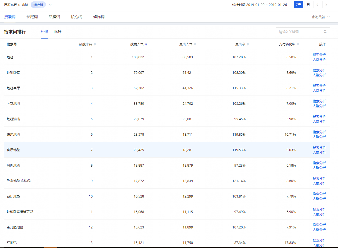Go to next period with right arrow

pyautogui.click(x=327, y=5)
